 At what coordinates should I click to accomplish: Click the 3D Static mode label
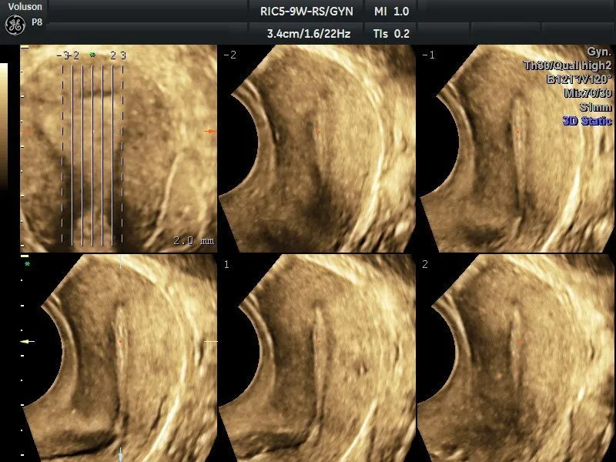coord(587,121)
